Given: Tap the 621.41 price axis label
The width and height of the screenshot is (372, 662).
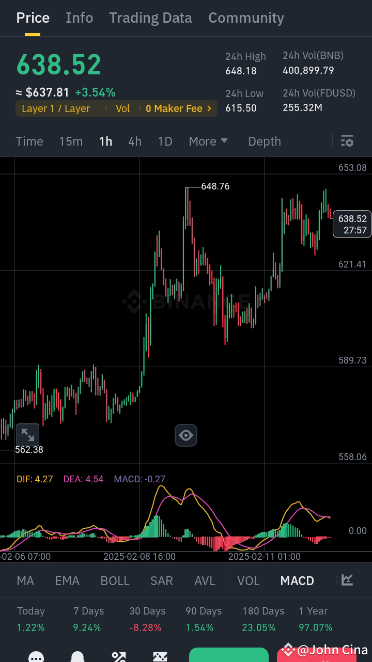Looking at the screenshot, I should pos(352,264).
